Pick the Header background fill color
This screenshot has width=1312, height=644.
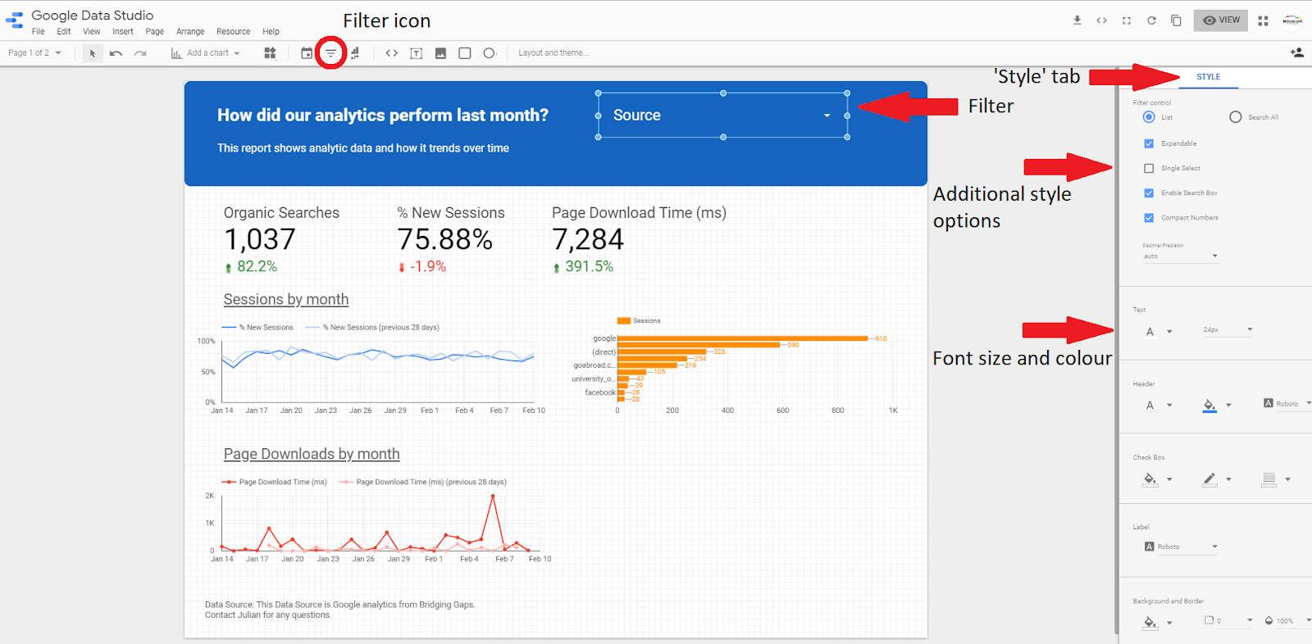[1217, 405]
